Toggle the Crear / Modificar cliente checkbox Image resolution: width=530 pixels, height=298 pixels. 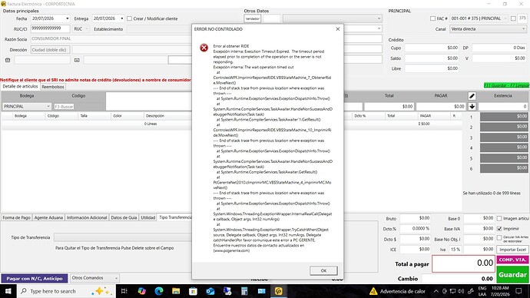point(130,18)
